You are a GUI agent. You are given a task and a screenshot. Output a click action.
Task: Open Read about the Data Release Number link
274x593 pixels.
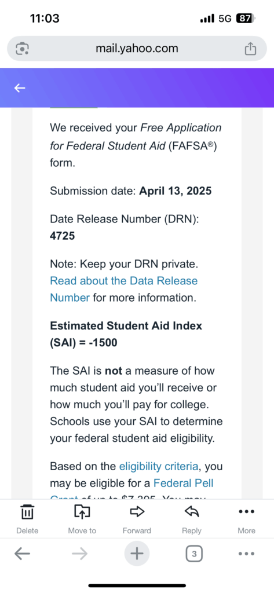tap(124, 290)
